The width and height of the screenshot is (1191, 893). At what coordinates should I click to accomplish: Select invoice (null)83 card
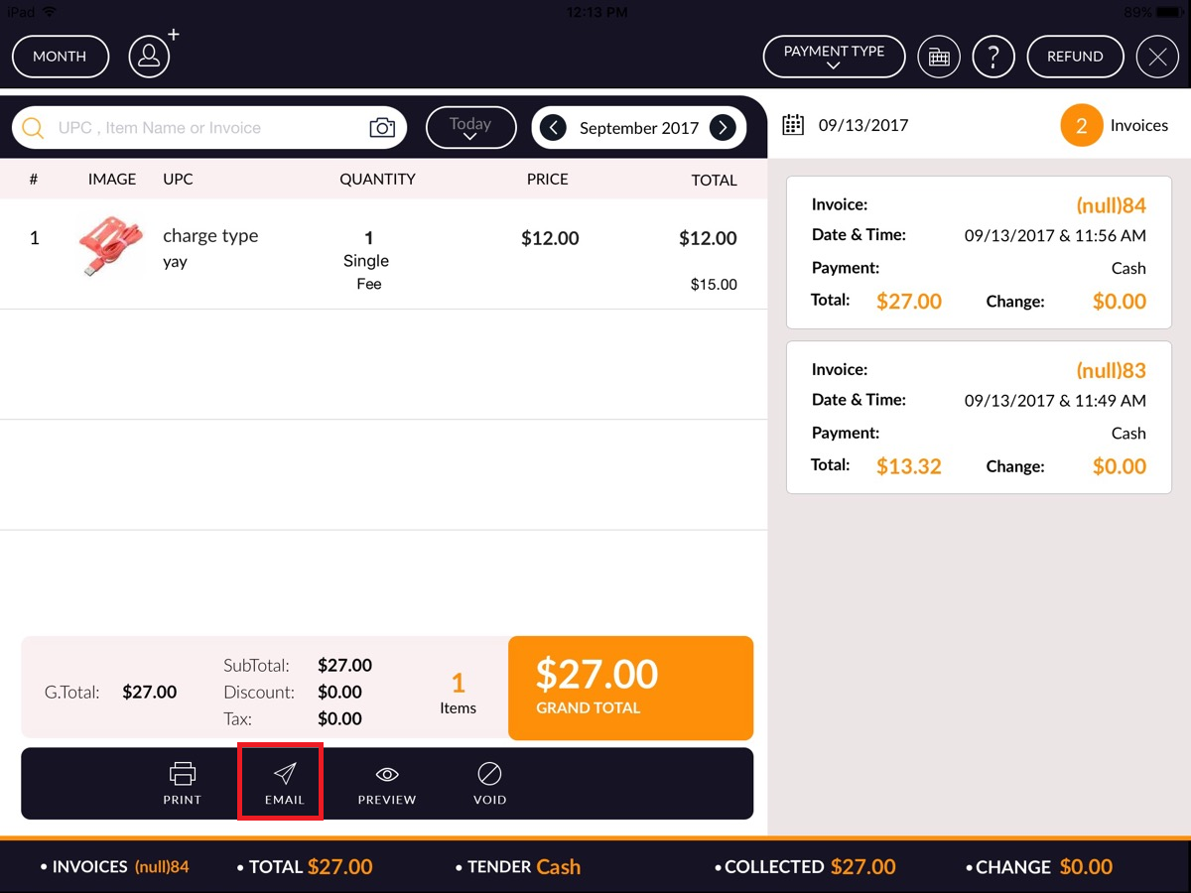979,418
